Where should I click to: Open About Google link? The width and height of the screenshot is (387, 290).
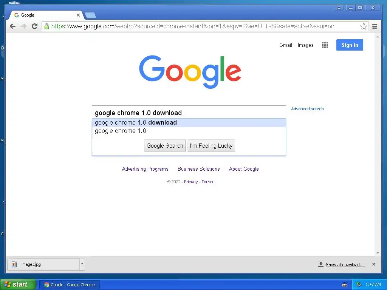[x=244, y=169]
